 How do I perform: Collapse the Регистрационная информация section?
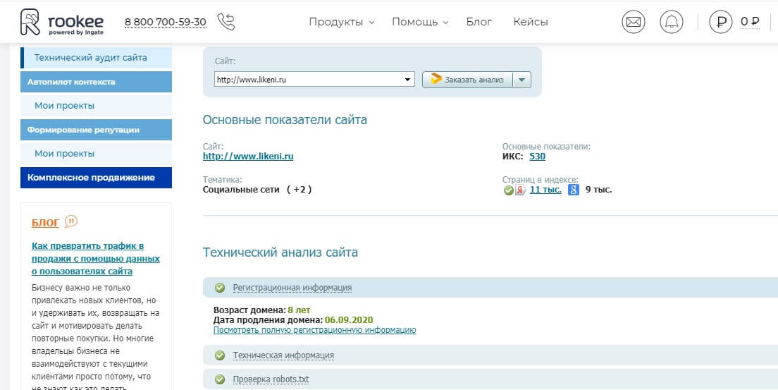pyautogui.click(x=292, y=288)
